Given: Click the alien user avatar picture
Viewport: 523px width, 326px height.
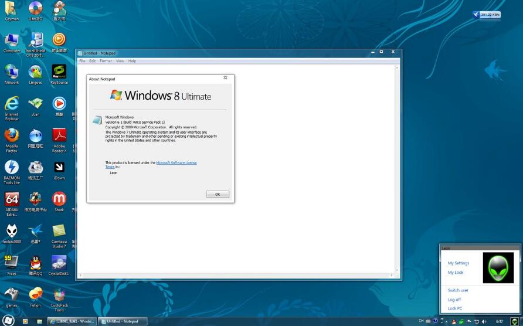Looking at the screenshot, I should coord(498,268).
